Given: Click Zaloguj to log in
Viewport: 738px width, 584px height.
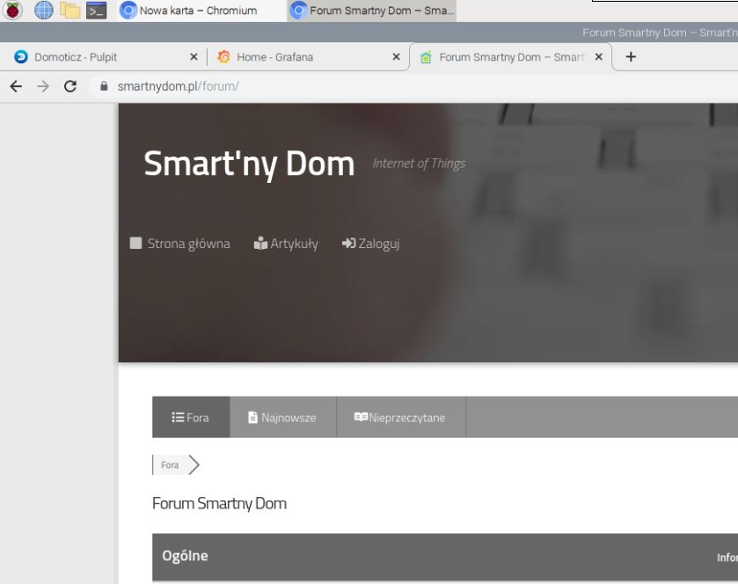Looking at the screenshot, I should click(379, 244).
